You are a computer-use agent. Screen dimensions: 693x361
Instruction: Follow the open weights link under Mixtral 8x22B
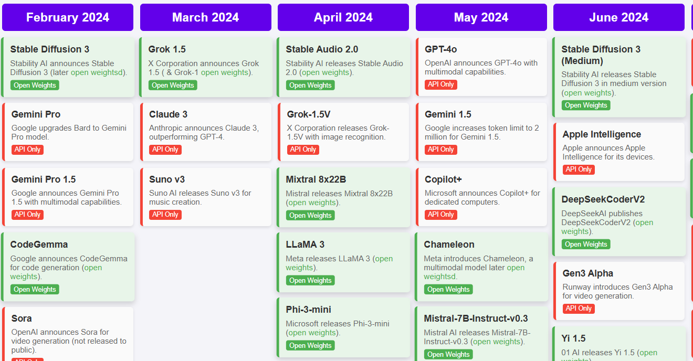click(312, 203)
